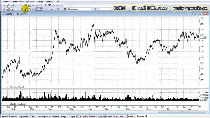
Task: Open the chart type icon left of M60
Action: (4, 9)
